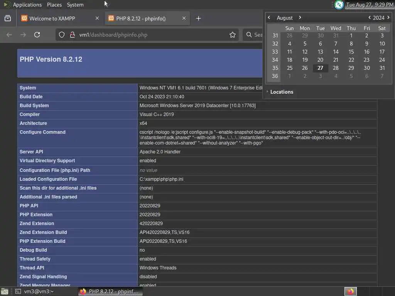Reload the phpinfo page
The image size is (395, 296).
click(37, 35)
